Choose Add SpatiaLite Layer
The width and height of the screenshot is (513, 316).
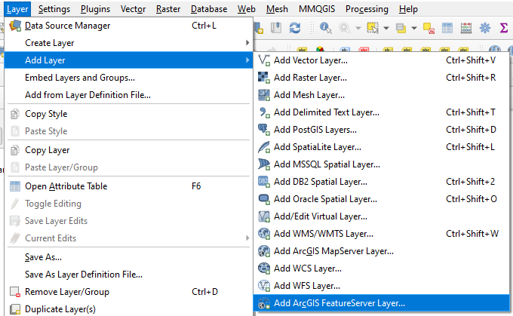[382, 147]
